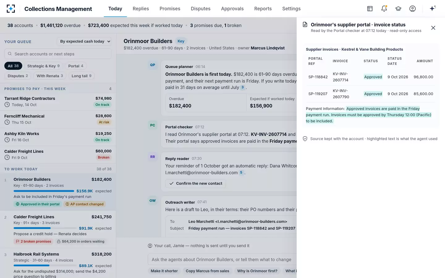The width and height of the screenshot is (445, 278).
Task: Filter queue by With Renata 3
Action: pyautogui.click(x=50, y=76)
